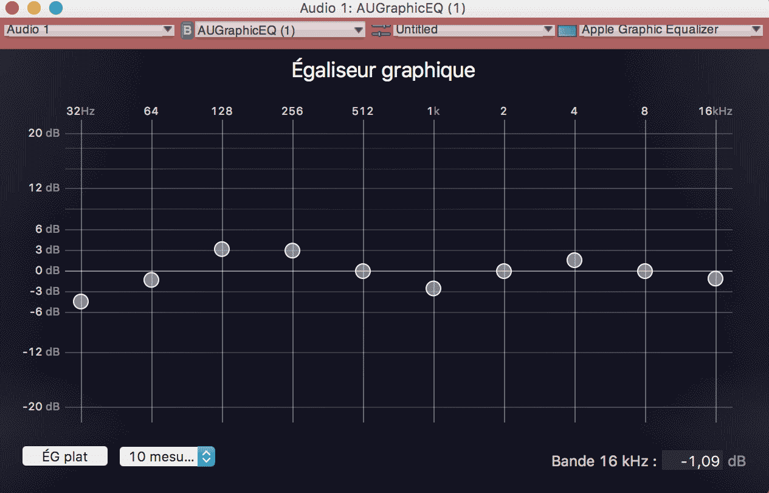Click the -20 dB scale label
The height and width of the screenshot is (493, 769).
coord(42,407)
